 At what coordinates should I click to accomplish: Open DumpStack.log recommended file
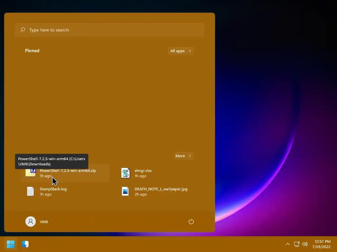point(65,191)
